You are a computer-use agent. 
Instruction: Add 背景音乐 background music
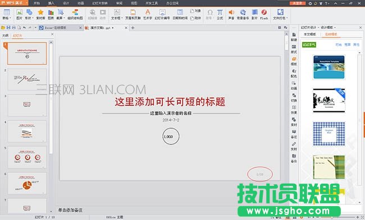click(243, 12)
